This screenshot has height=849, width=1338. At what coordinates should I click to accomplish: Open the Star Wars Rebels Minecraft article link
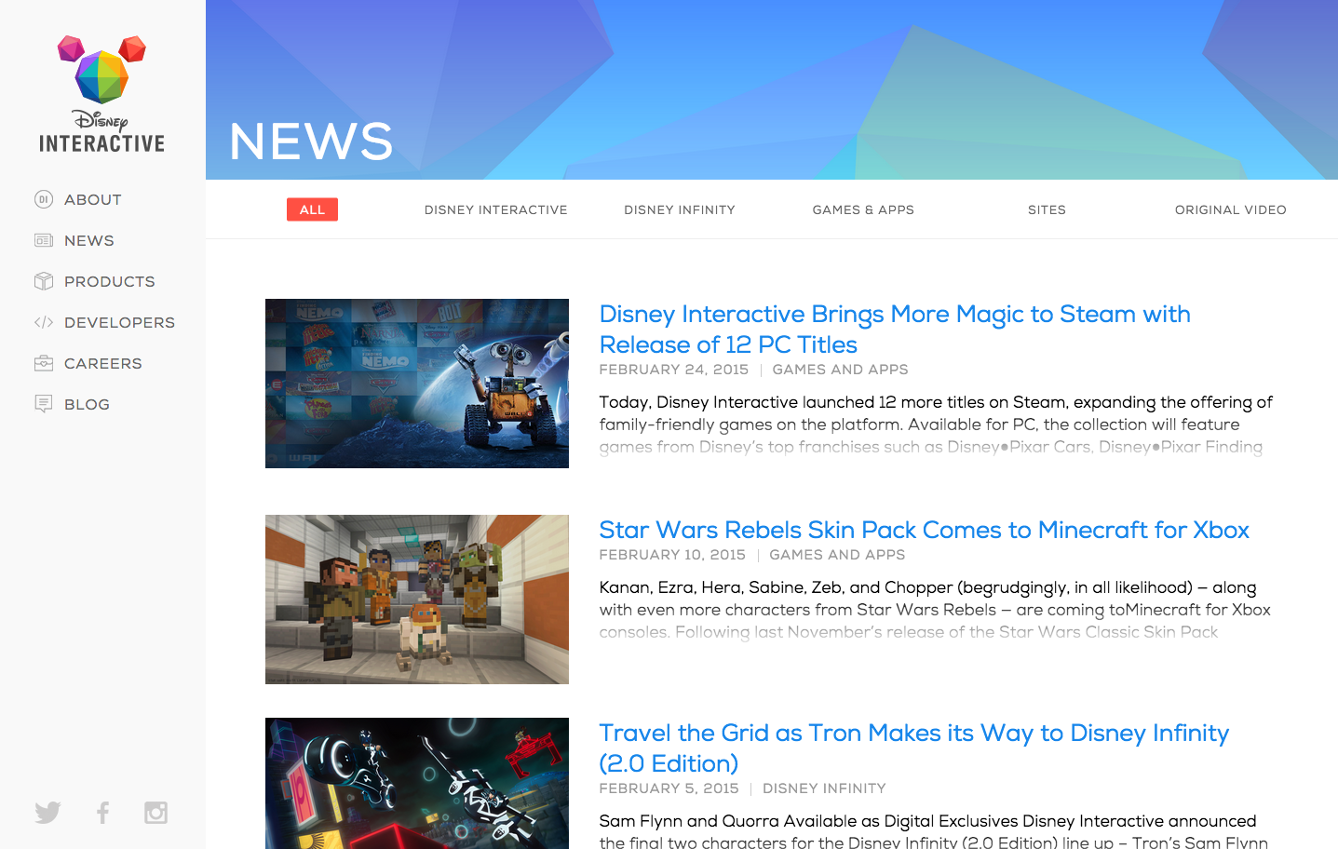924,529
